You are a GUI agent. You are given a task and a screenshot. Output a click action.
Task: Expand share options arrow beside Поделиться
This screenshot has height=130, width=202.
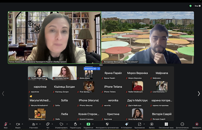[93, 124]
